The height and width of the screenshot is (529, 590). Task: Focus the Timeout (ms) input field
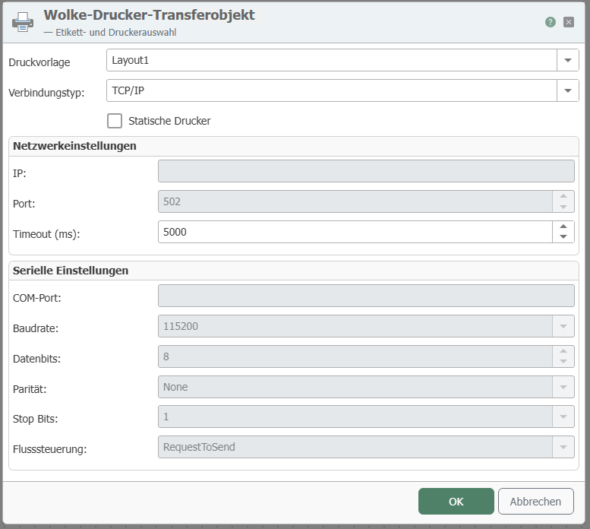tap(355, 232)
